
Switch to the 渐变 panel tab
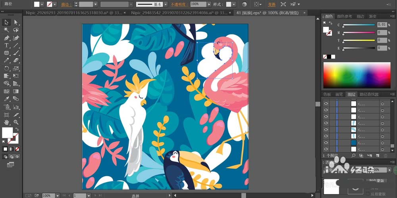(x=372, y=16)
